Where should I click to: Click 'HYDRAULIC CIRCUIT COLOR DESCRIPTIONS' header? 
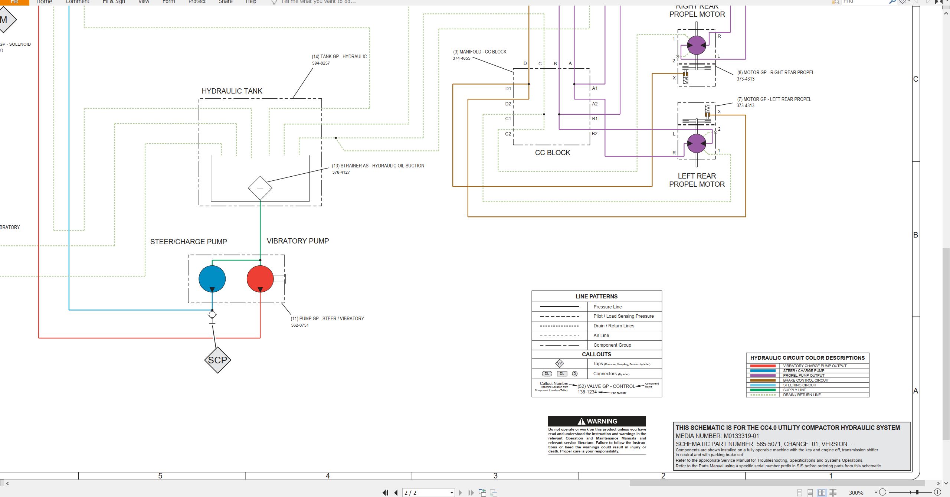[x=807, y=358]
